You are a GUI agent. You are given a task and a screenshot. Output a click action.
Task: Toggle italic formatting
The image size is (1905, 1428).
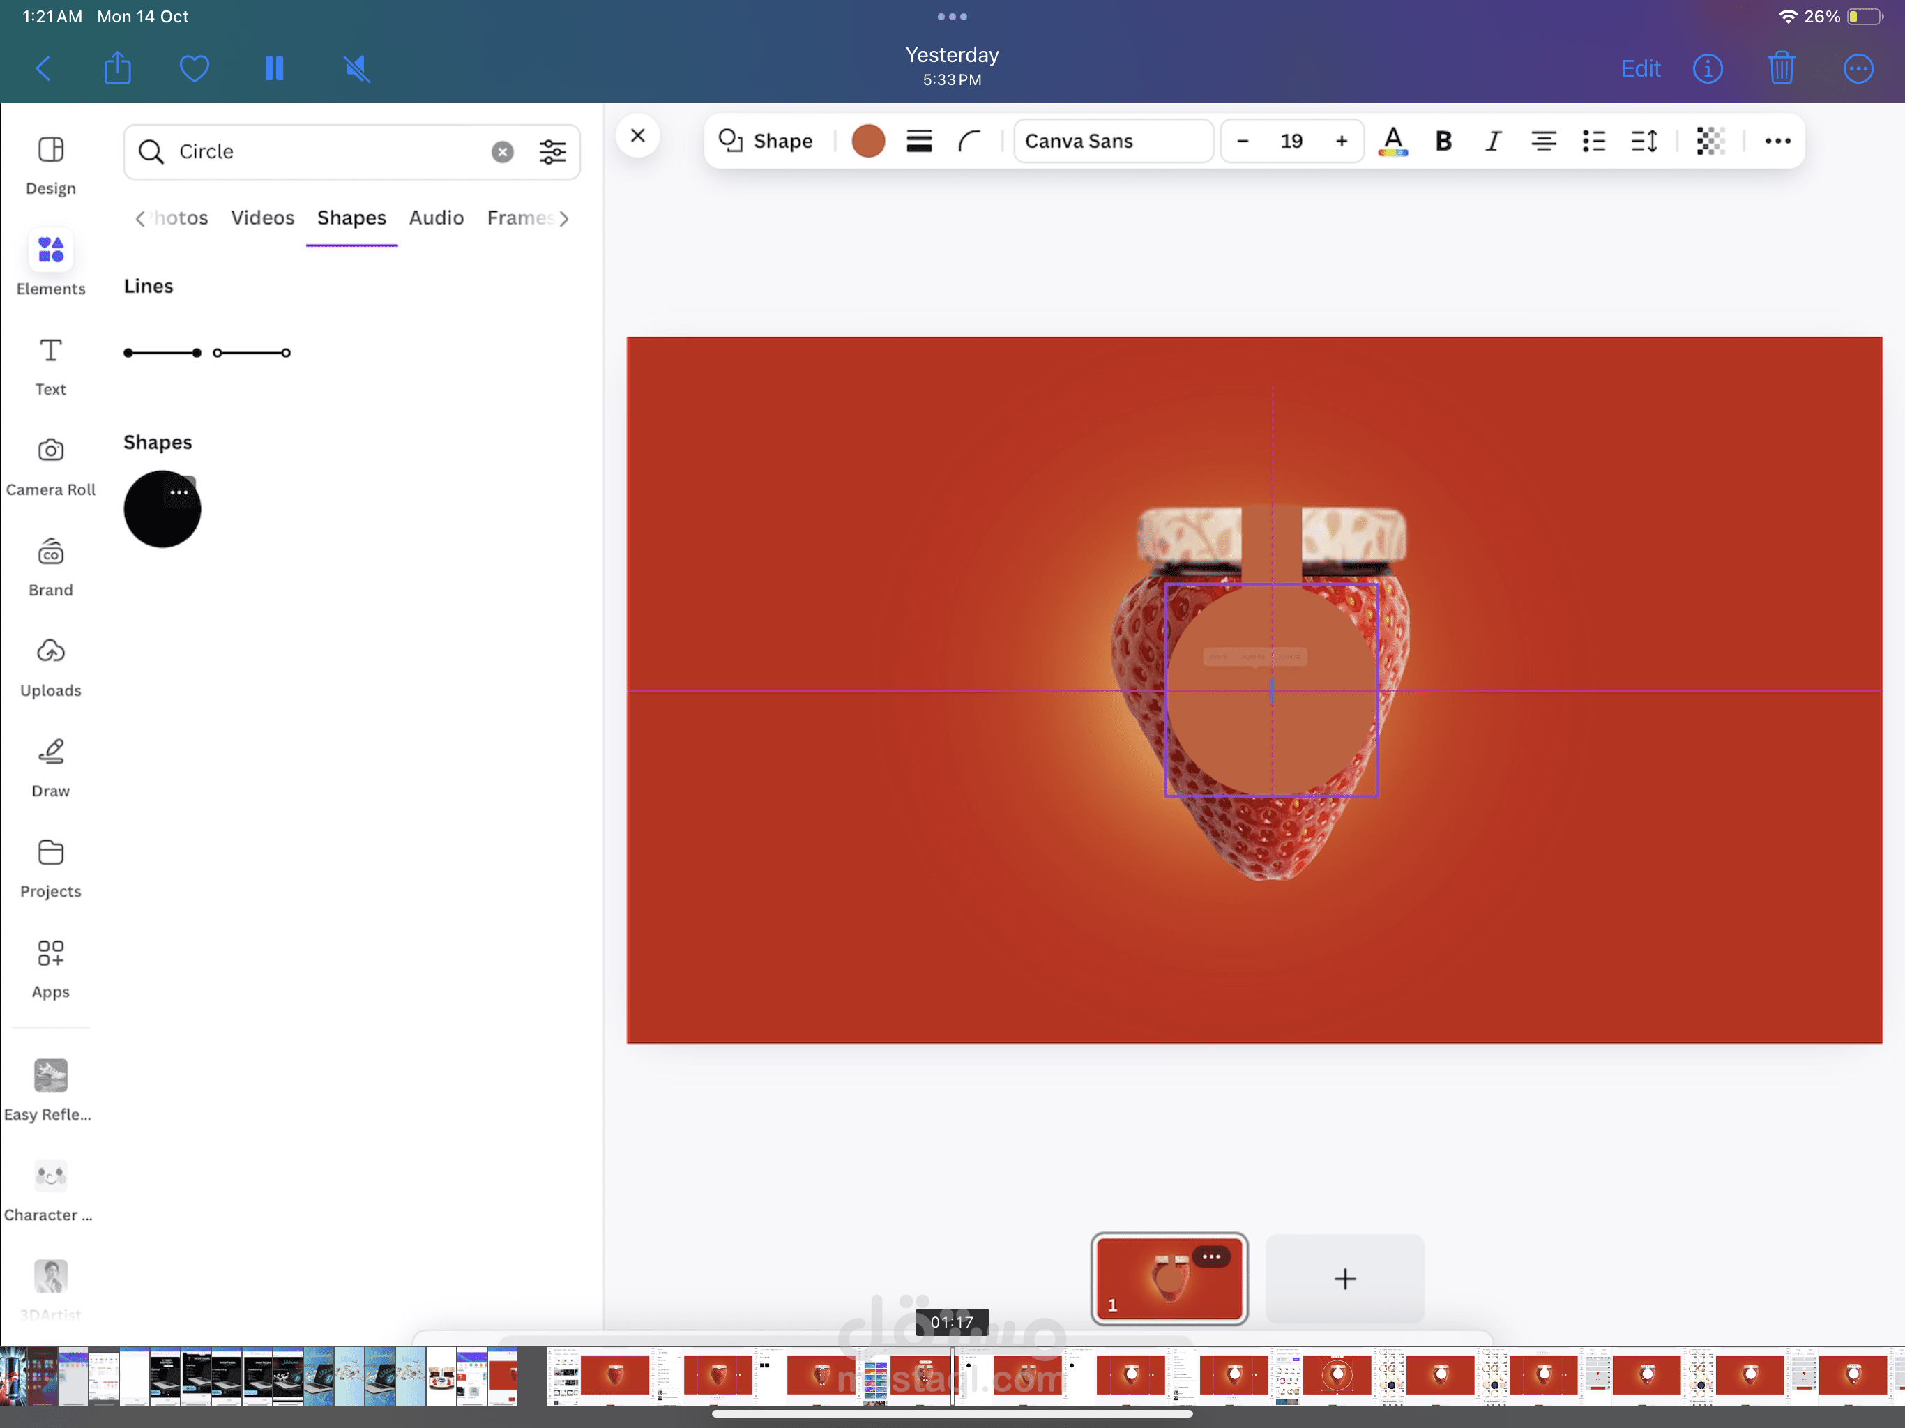[x=1492, y=140]
